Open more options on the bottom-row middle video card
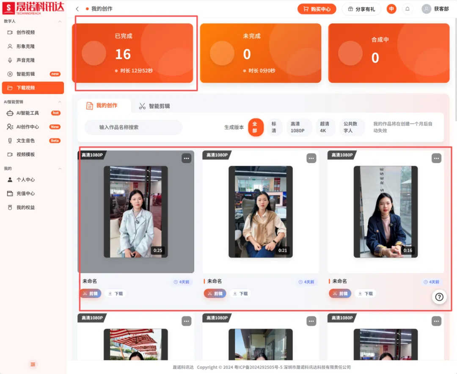Viewport: 457px width, 374px height. [311, 321]
